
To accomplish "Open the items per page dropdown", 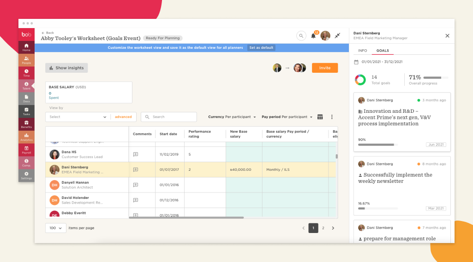I will point(55,228).
